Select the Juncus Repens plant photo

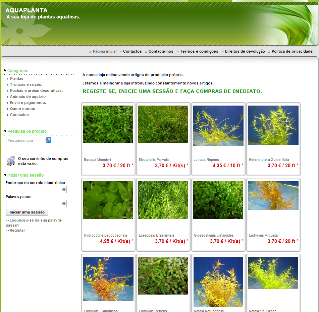218,126
